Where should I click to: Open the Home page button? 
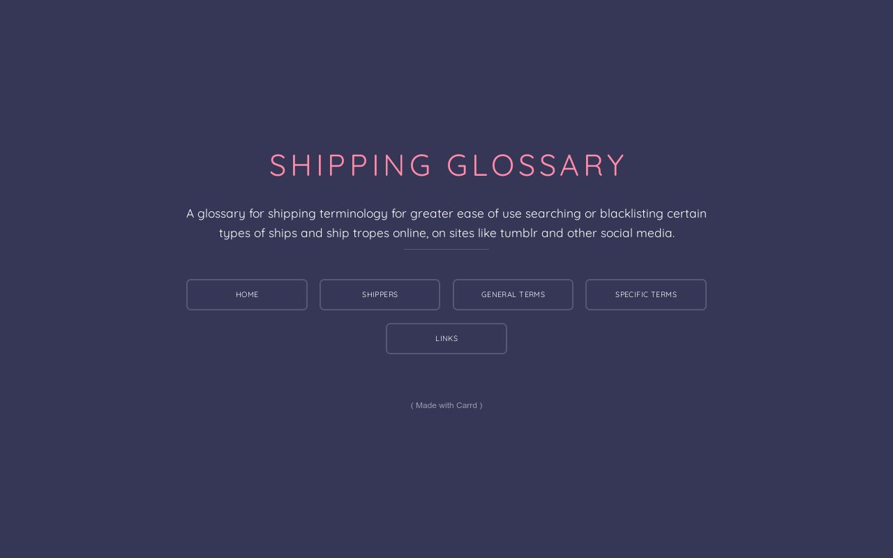tap(247, 294)
